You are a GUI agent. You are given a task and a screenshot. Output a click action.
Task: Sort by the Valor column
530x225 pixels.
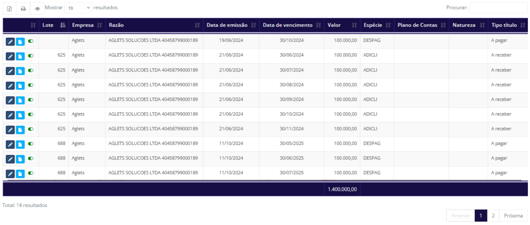click(x=342, y=25)
